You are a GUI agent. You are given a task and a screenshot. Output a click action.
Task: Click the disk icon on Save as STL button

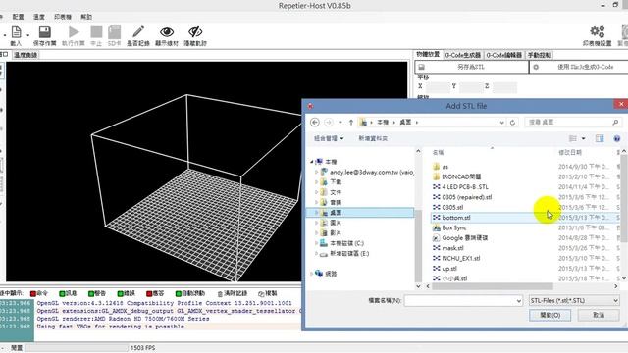click(x=421, y=68)
